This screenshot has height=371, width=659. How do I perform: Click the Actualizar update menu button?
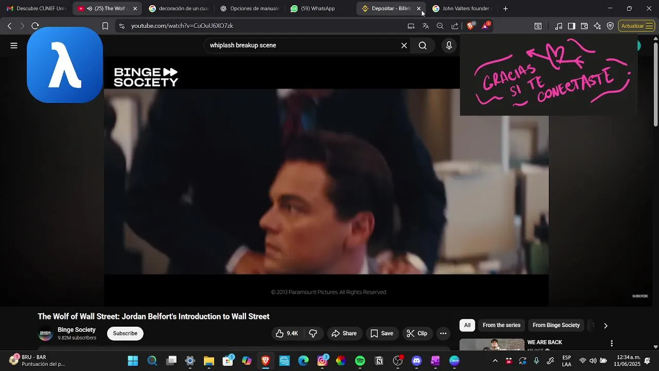click(636, 26)
